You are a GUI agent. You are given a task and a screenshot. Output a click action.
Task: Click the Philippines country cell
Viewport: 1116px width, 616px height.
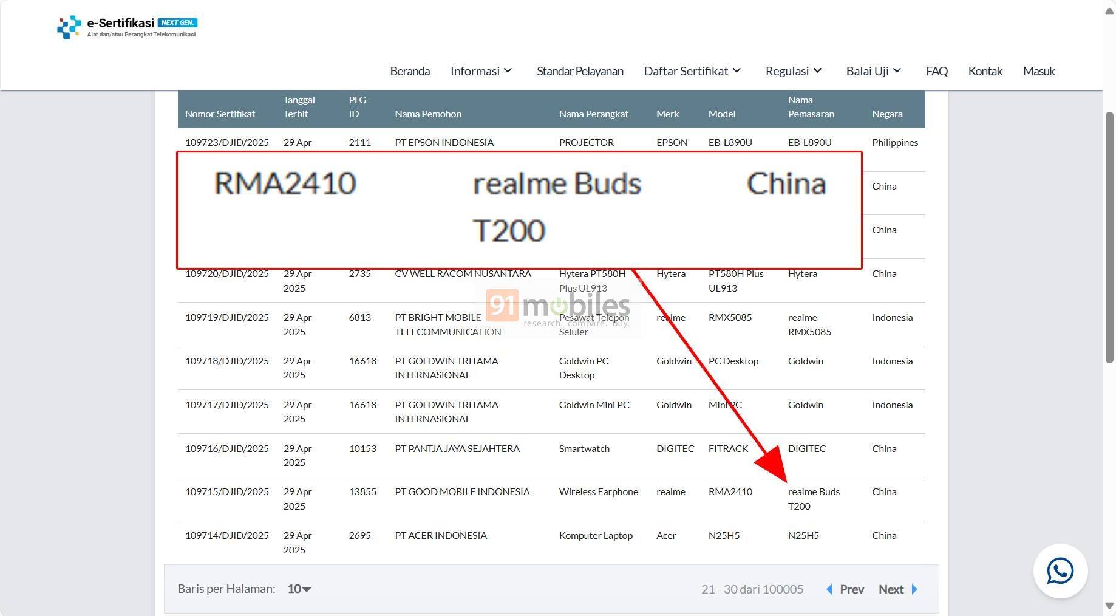[x=895, y=142]
